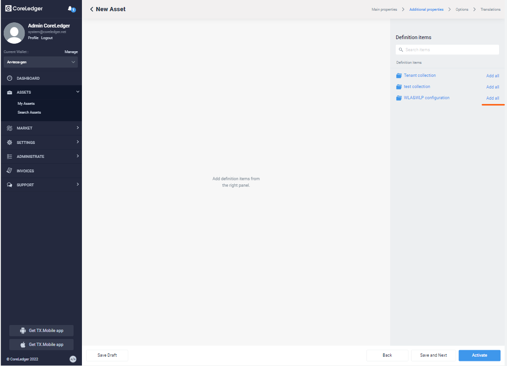Screen dimensions: 507x366
Task: Expand the Market menu section
Action: click(x=41, y=128)
